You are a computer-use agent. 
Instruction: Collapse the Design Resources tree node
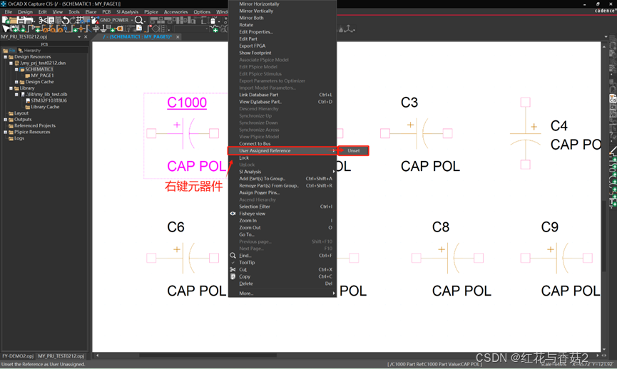(6, 56)
